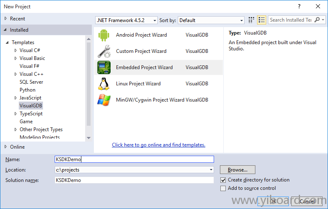The height and width of the screenshot is (209, 328).
Task: Click the template tree scrollbar down arrow
Action: 89,138
